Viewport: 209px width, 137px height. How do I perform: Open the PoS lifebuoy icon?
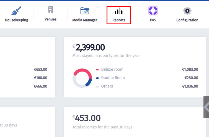pyautogui.click(x=153, y=10)
